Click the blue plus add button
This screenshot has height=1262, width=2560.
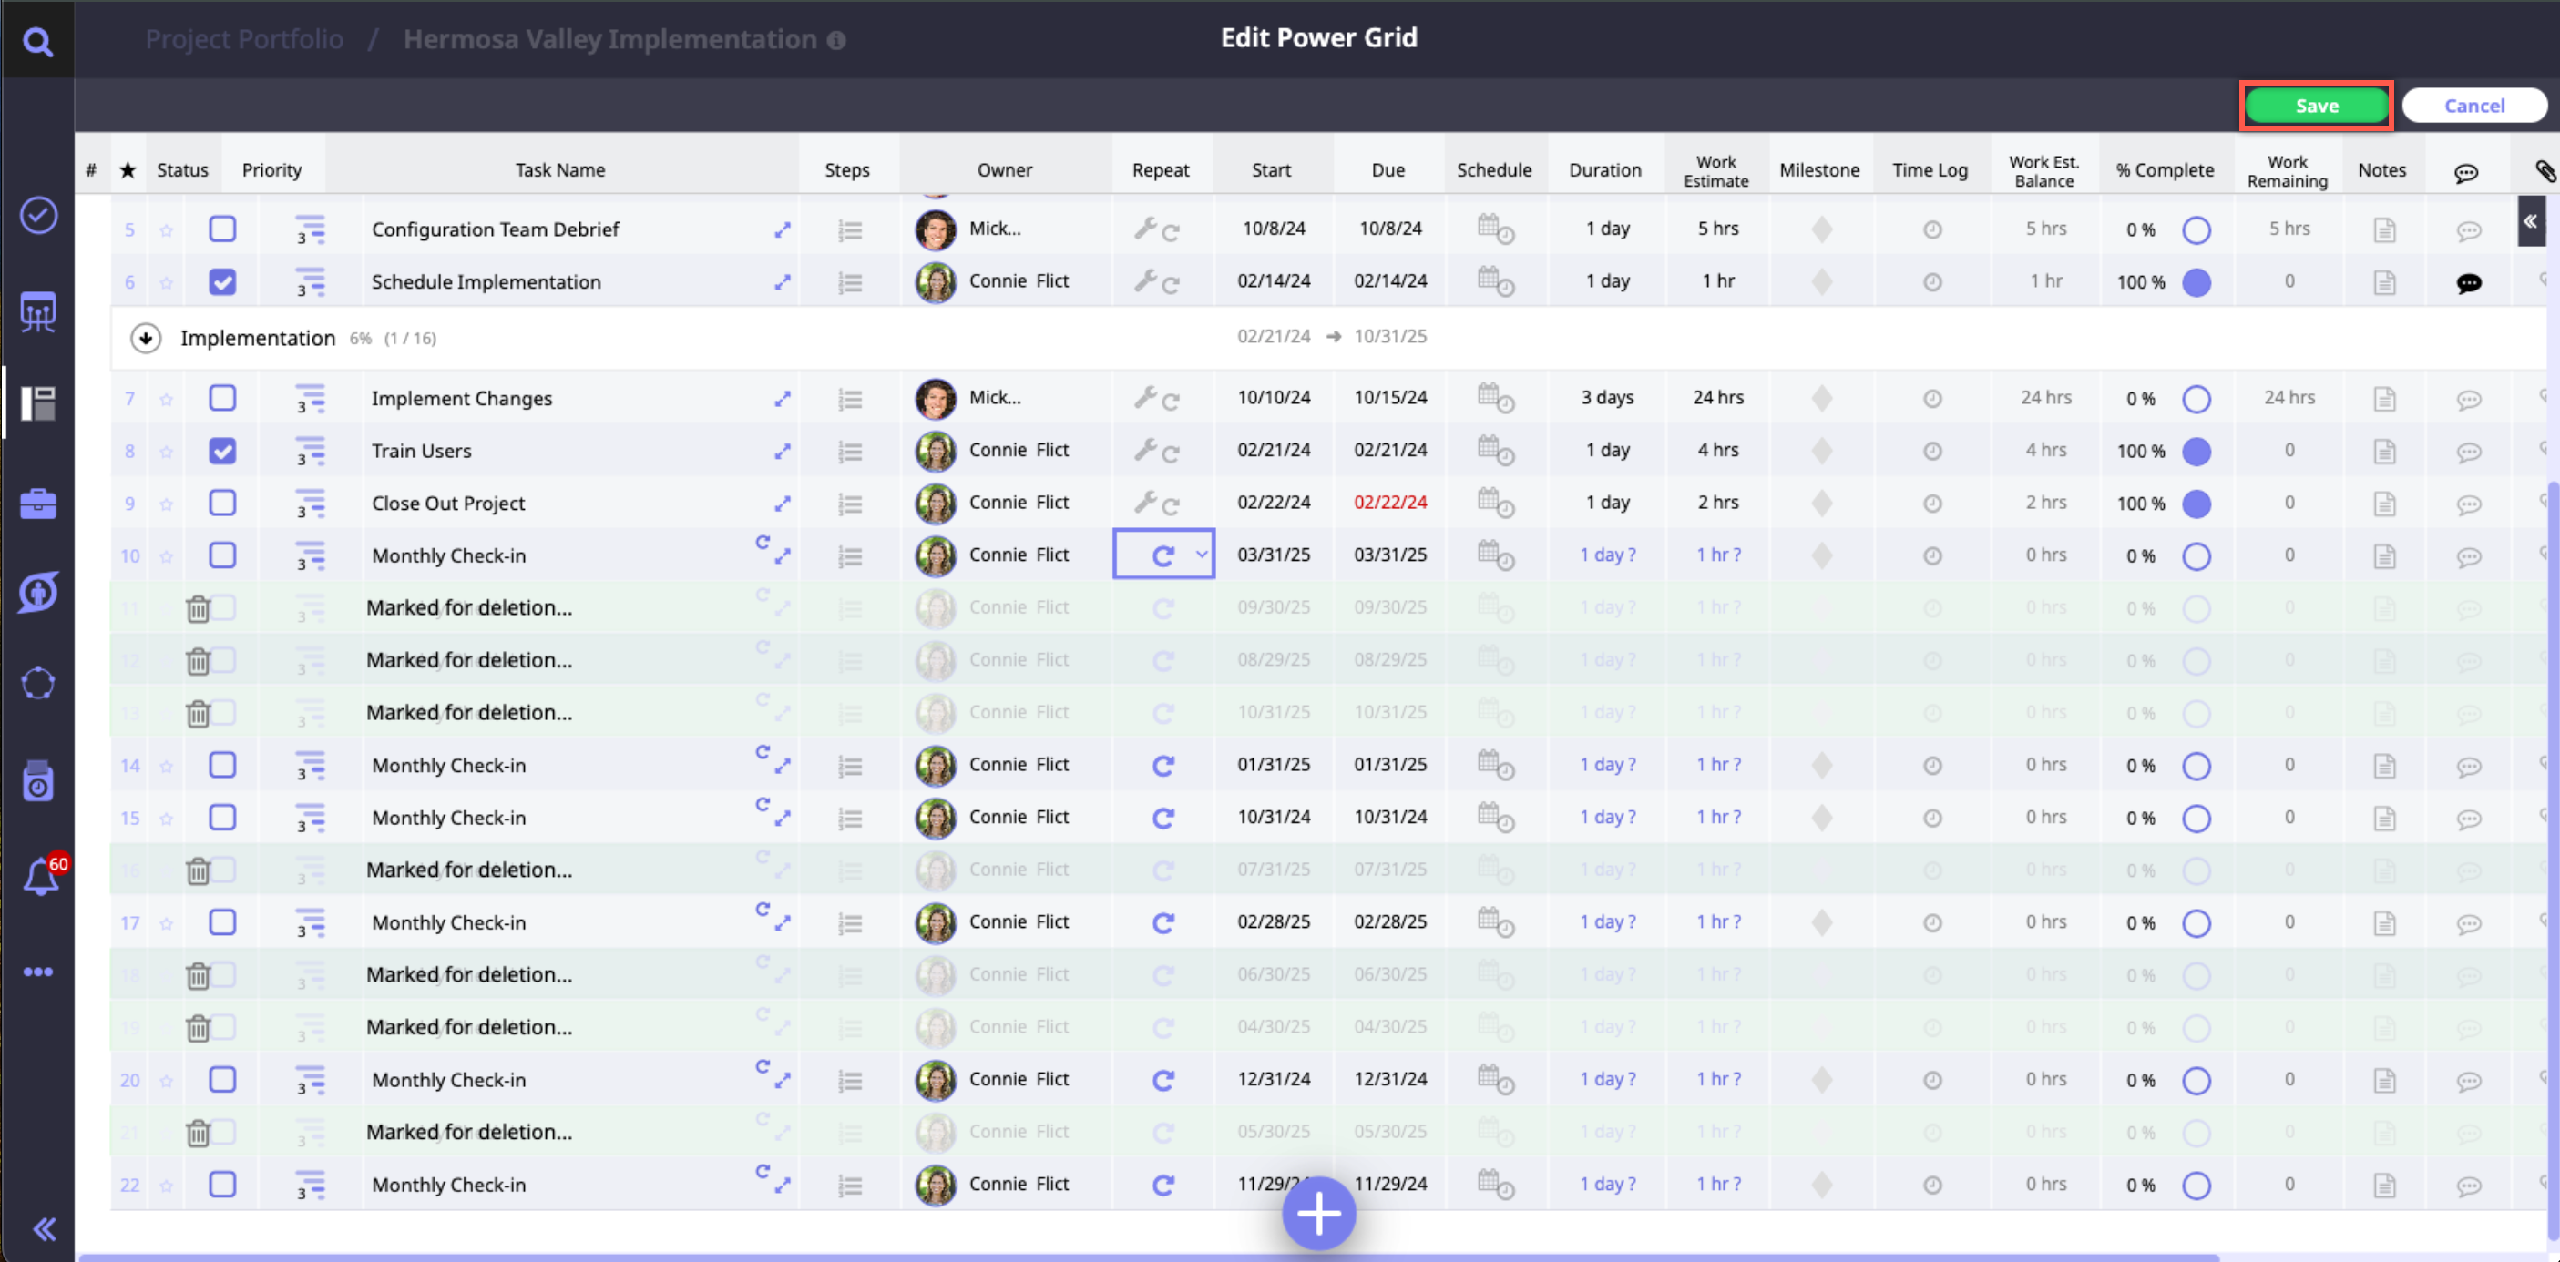(x=1317, y=1214)
